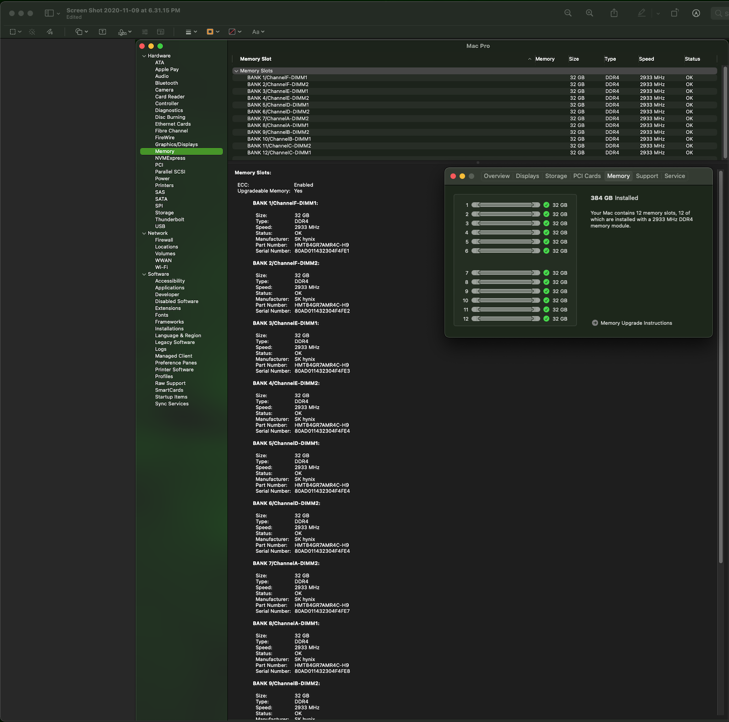Zoom in using the magnifier plus icon

click(590, 13)
